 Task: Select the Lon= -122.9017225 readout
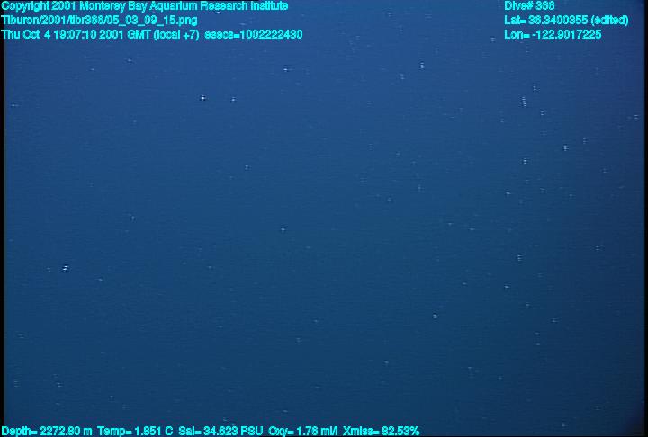pyautogui.click(x=553, y=34)
